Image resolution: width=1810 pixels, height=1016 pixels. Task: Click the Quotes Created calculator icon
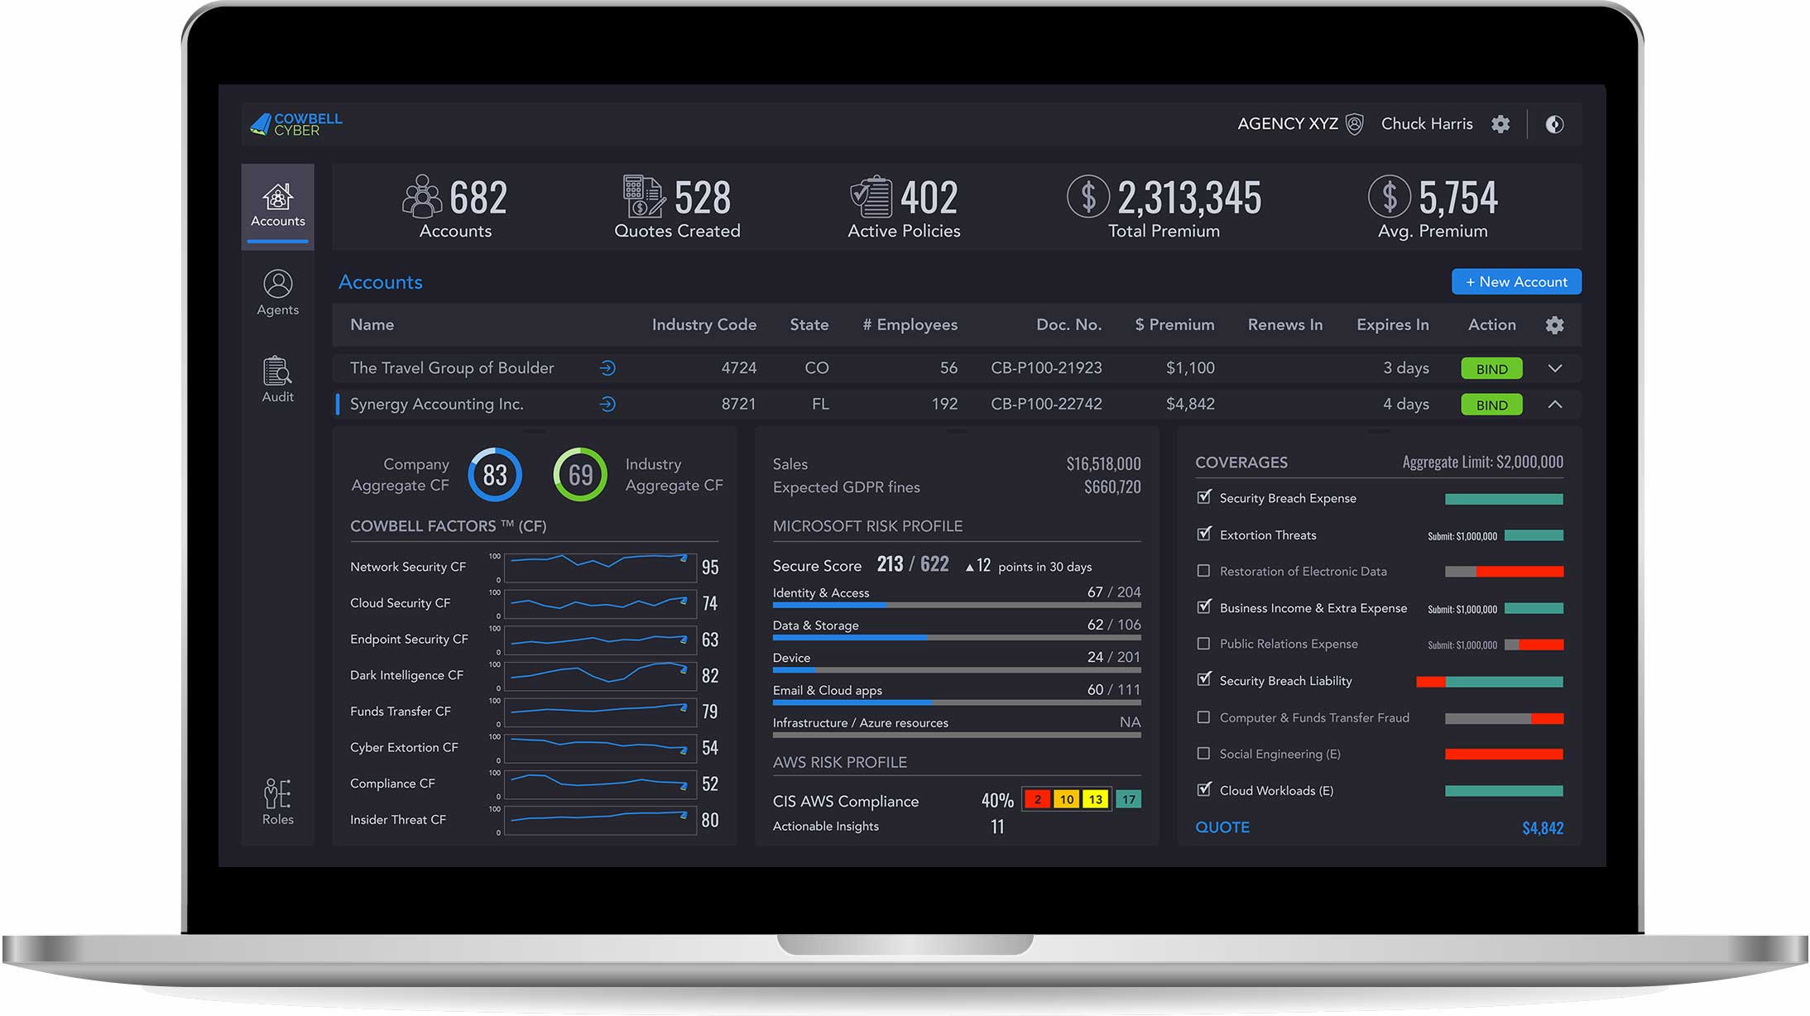click(644, 196)
